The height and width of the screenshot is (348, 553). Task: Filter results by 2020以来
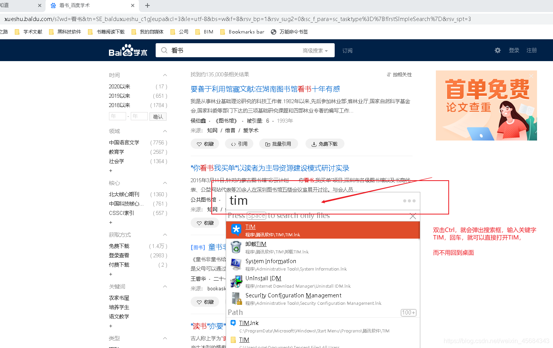119,86
